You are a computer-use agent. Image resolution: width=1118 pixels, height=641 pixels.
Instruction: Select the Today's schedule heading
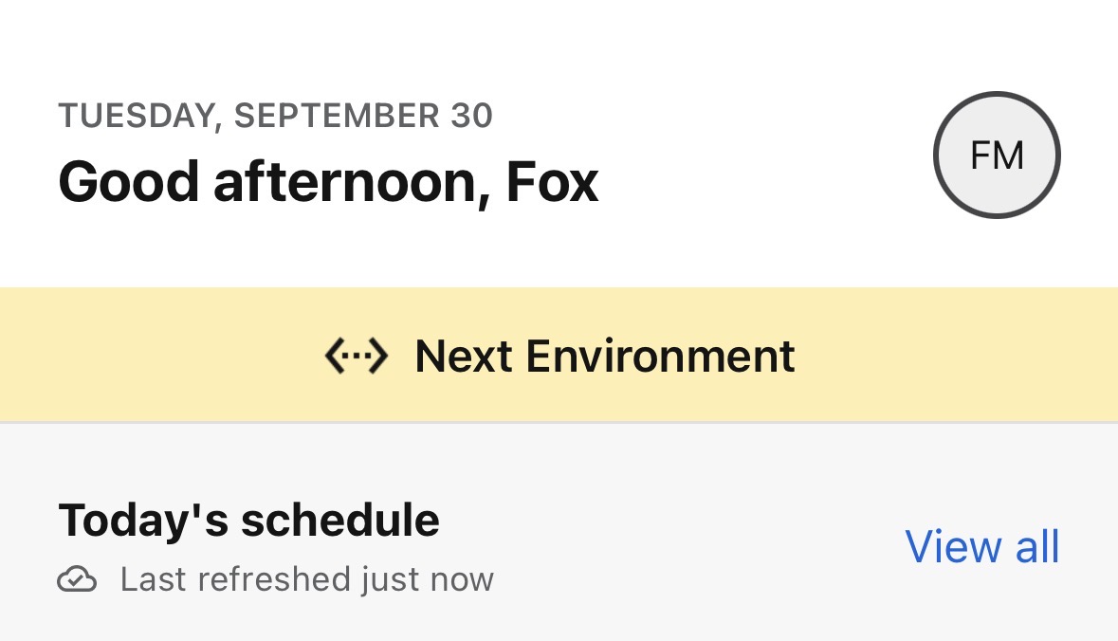click(x=248, y=521)
